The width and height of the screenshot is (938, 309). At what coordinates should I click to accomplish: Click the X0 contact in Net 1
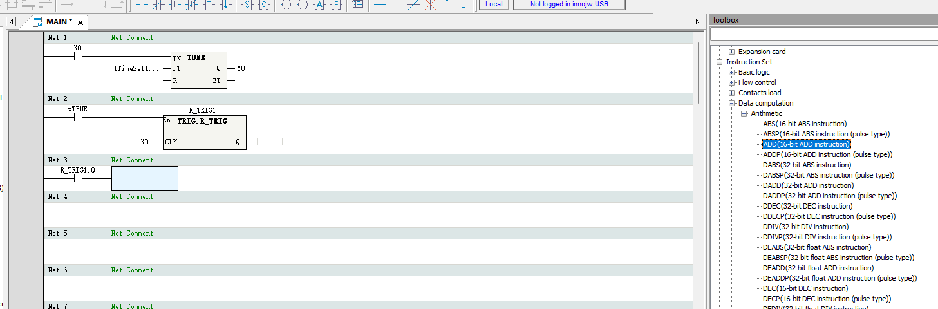[x=78, y=56]
